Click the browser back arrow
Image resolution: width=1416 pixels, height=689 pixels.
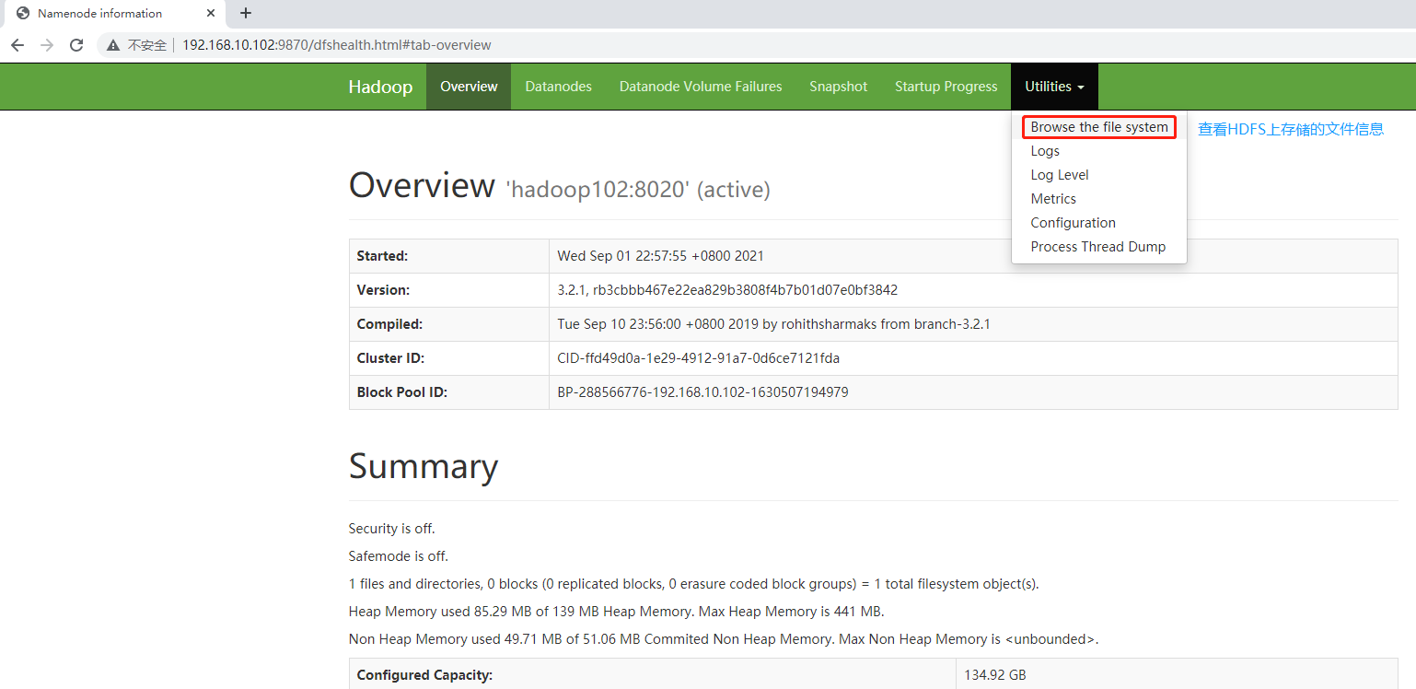17,45
